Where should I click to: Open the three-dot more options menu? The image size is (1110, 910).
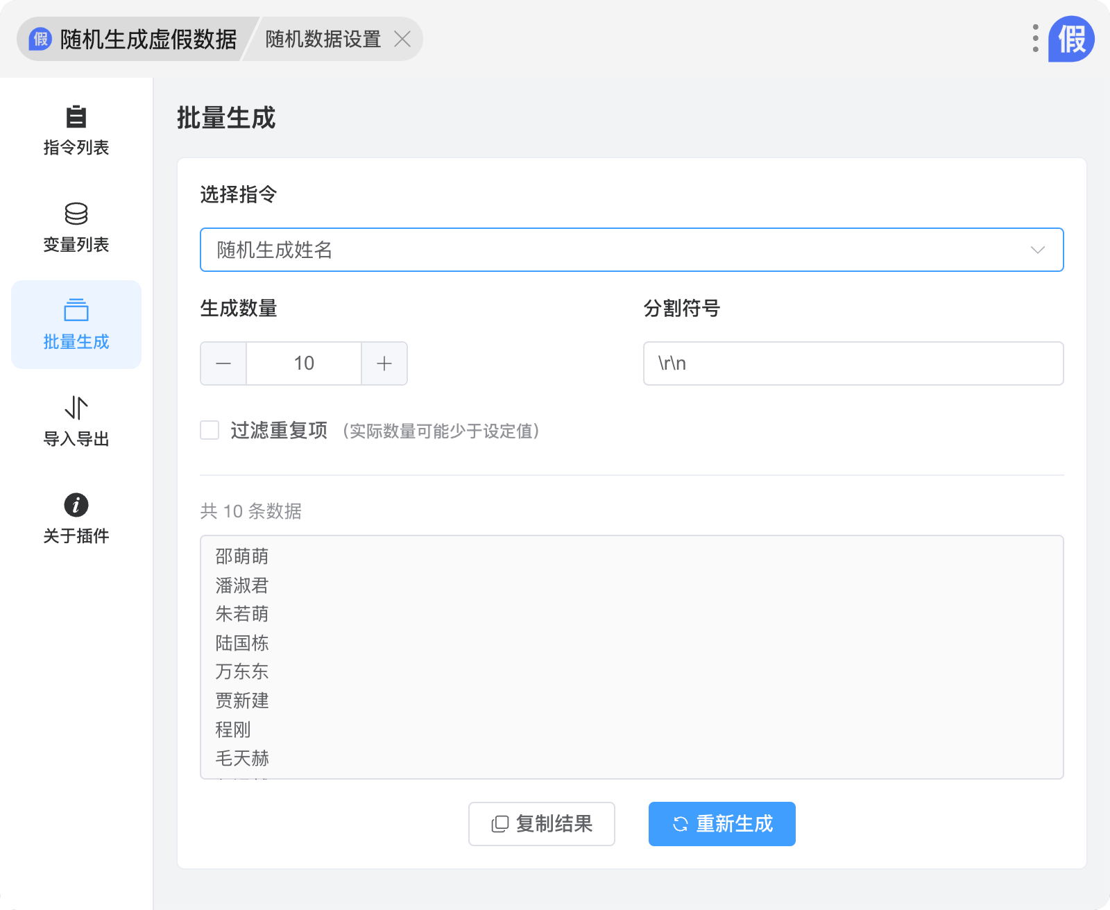[1035, 39]
